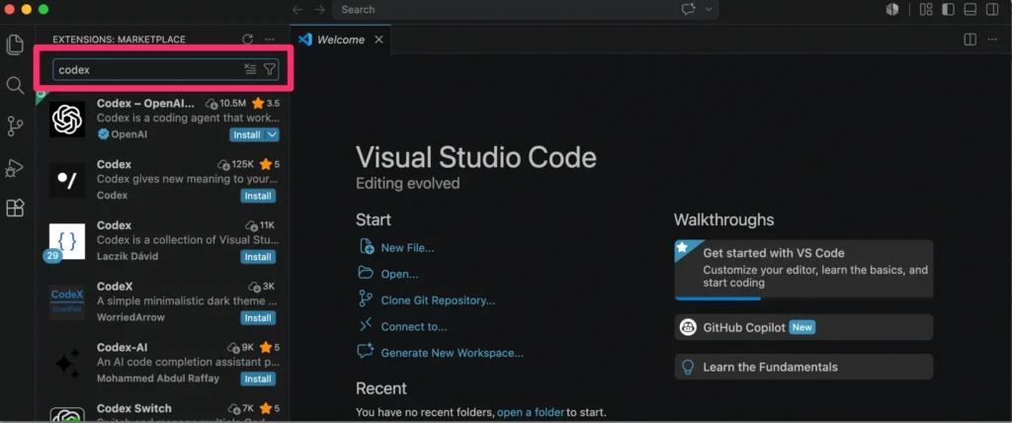
Task: Open the Search view in activity bar
Action: point(15,85)
